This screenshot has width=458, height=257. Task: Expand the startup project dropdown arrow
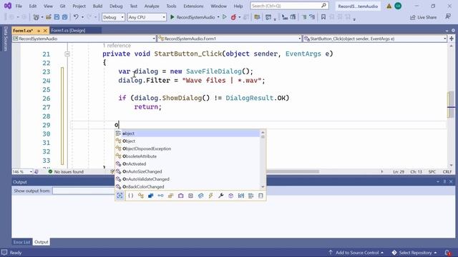pos(218,17)
